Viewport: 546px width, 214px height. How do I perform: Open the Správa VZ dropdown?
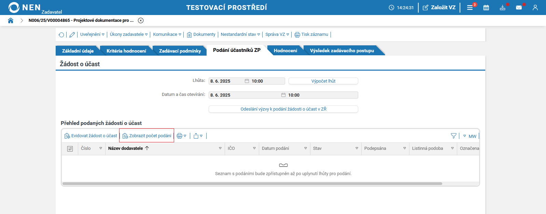[x=277, y=34]
